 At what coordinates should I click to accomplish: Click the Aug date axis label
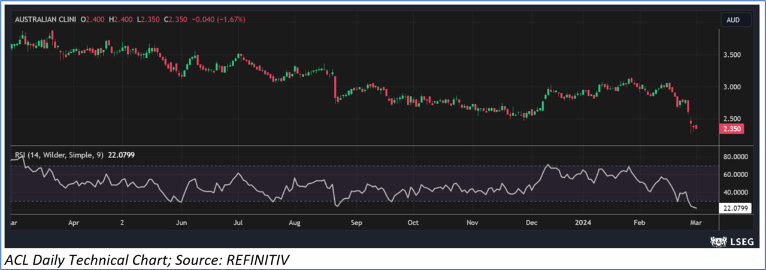point(294,223)
